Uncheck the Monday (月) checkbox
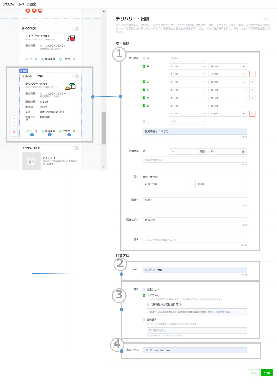277x383 pixels. 144,66
